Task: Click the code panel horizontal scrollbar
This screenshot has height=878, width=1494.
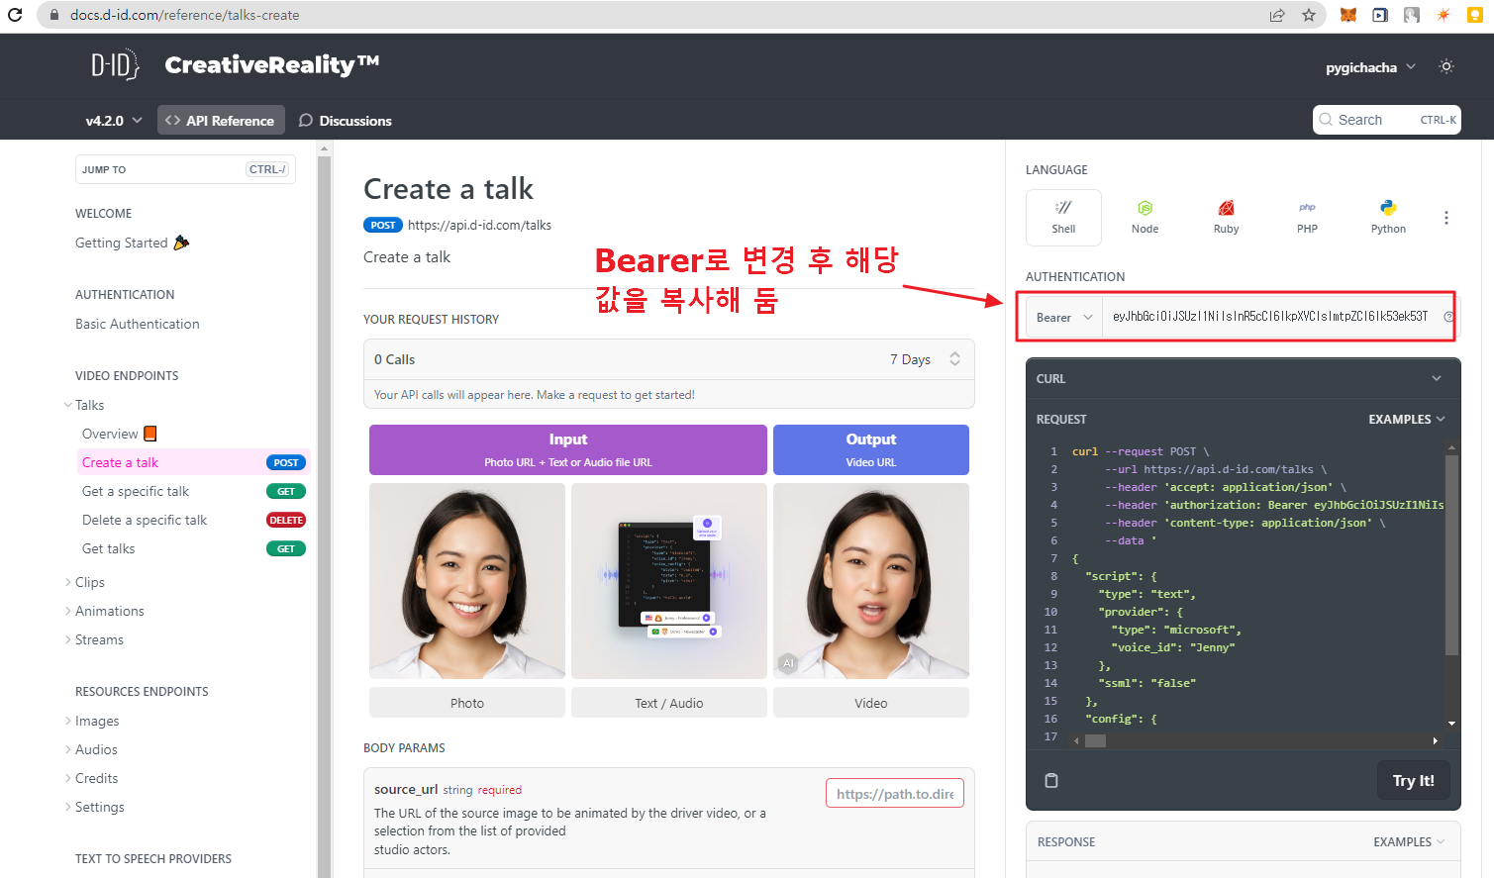Action: (x=1096, y=740)
